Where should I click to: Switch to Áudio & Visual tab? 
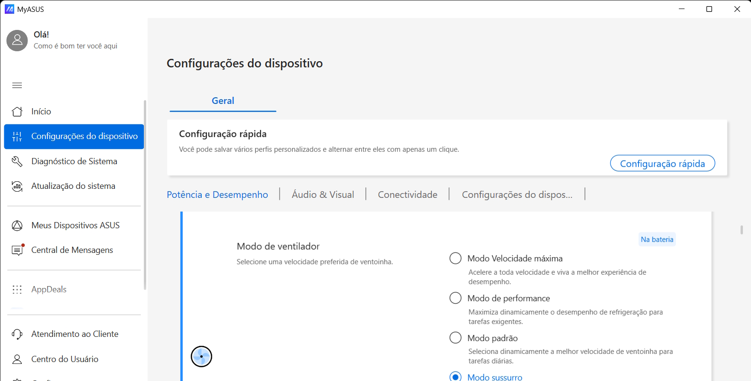[x=323, y=195]
